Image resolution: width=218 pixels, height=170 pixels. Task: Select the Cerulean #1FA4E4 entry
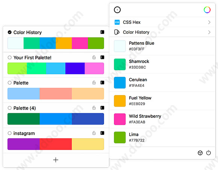[162, 83]
